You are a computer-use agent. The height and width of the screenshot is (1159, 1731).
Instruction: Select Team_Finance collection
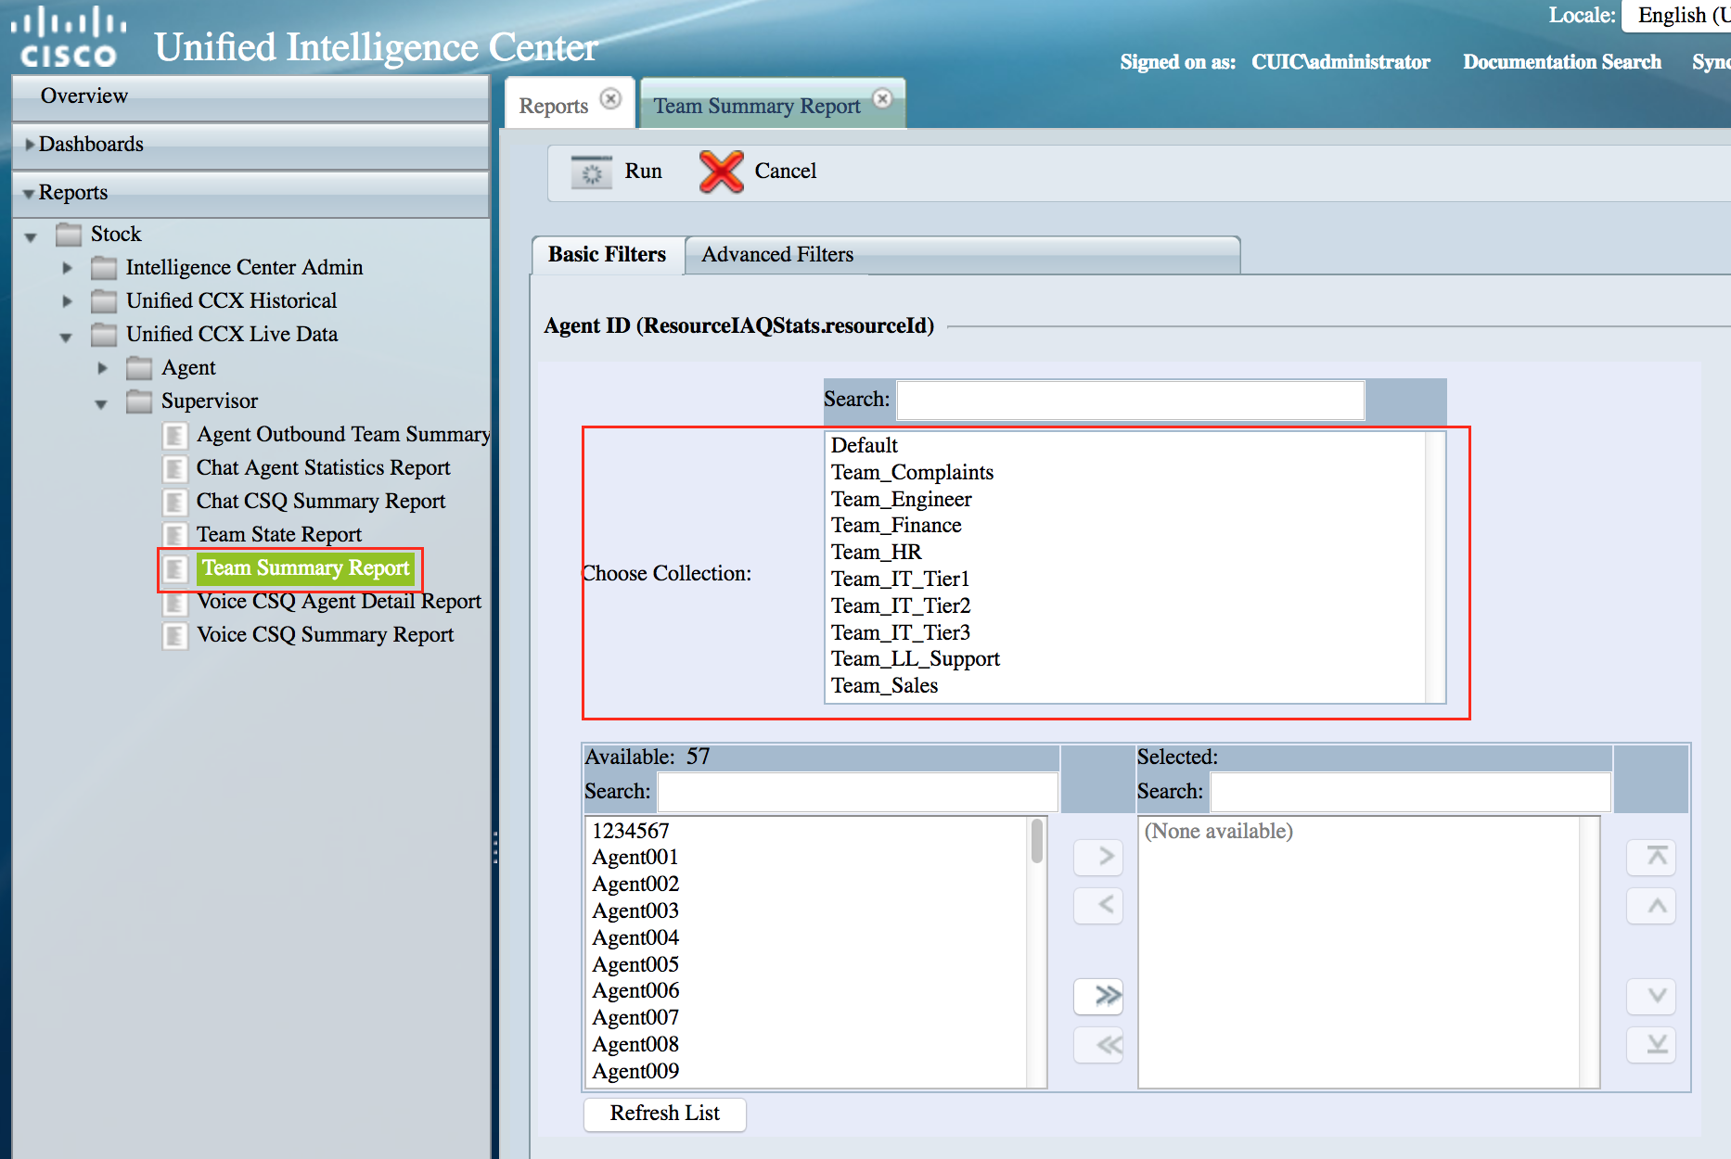896,526
